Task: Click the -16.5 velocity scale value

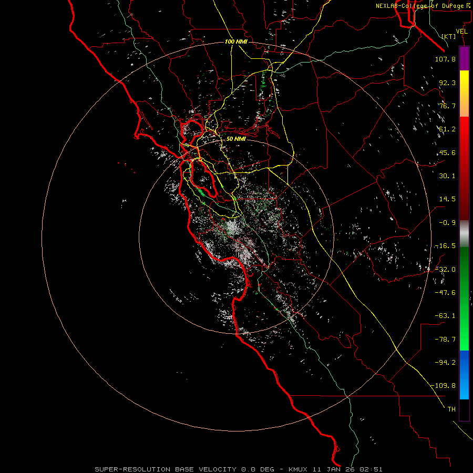Action: click(x=445, y=246)
